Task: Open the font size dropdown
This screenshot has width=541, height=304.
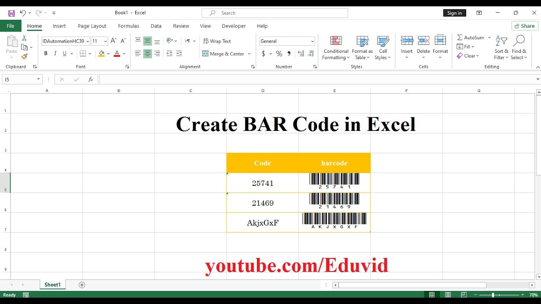Action: 105,41
